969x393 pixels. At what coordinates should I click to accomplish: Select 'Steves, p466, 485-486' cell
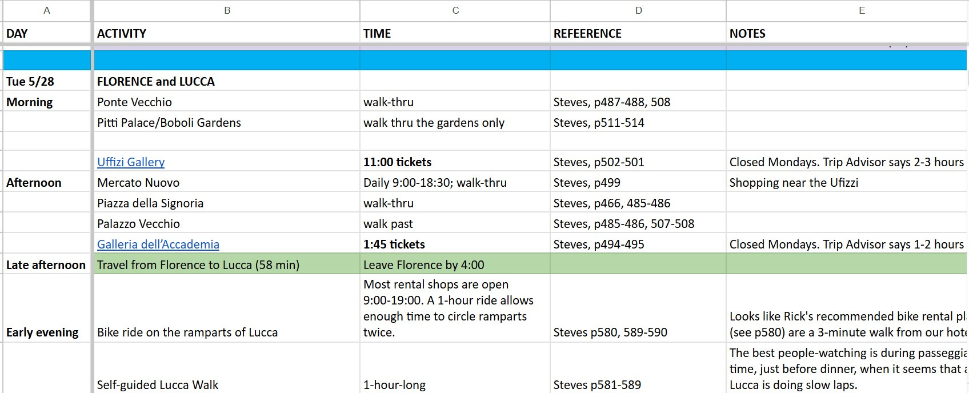[x=638, y=203]
